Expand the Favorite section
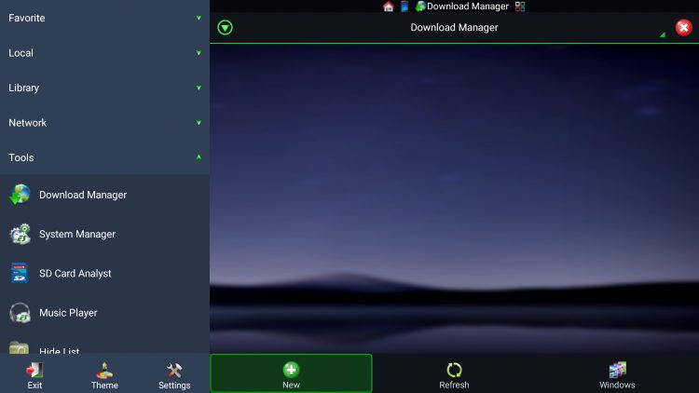 pyautogui.click(x=104, y=18)
